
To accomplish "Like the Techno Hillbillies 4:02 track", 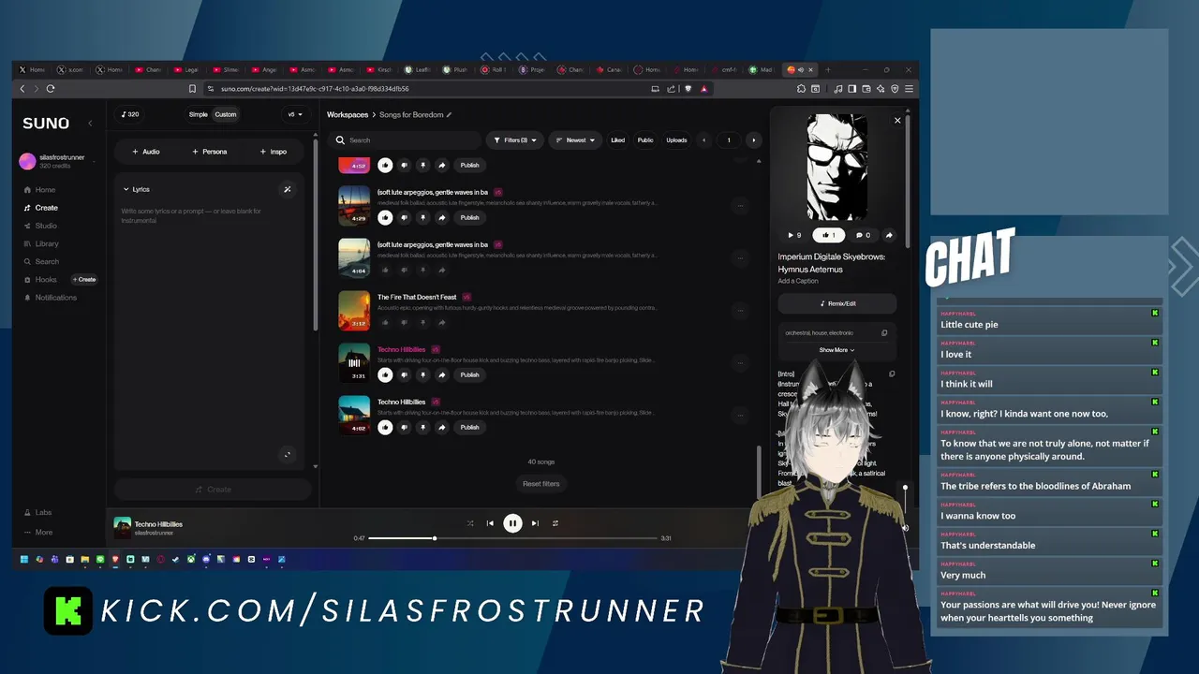I will 385,427.
